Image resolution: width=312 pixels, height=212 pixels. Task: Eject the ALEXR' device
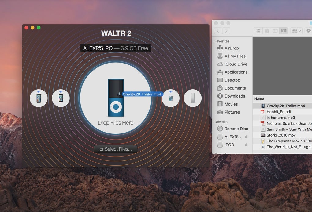[x=246, y=137]
